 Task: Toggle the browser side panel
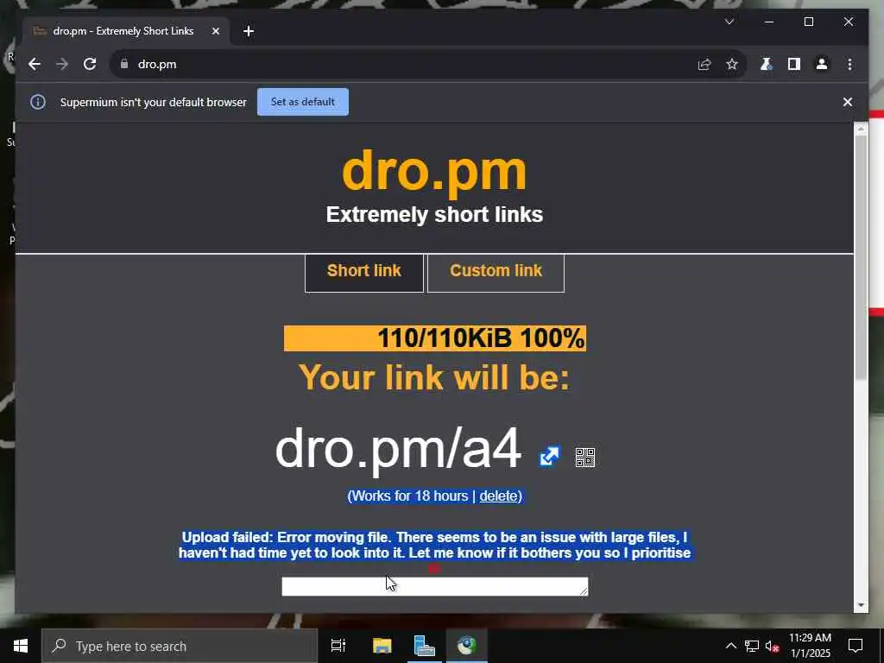(794, 64)
